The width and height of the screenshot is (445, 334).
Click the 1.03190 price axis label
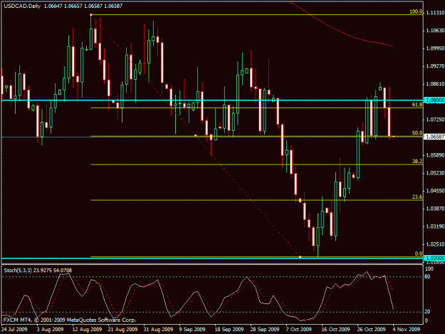click(435, 226)
